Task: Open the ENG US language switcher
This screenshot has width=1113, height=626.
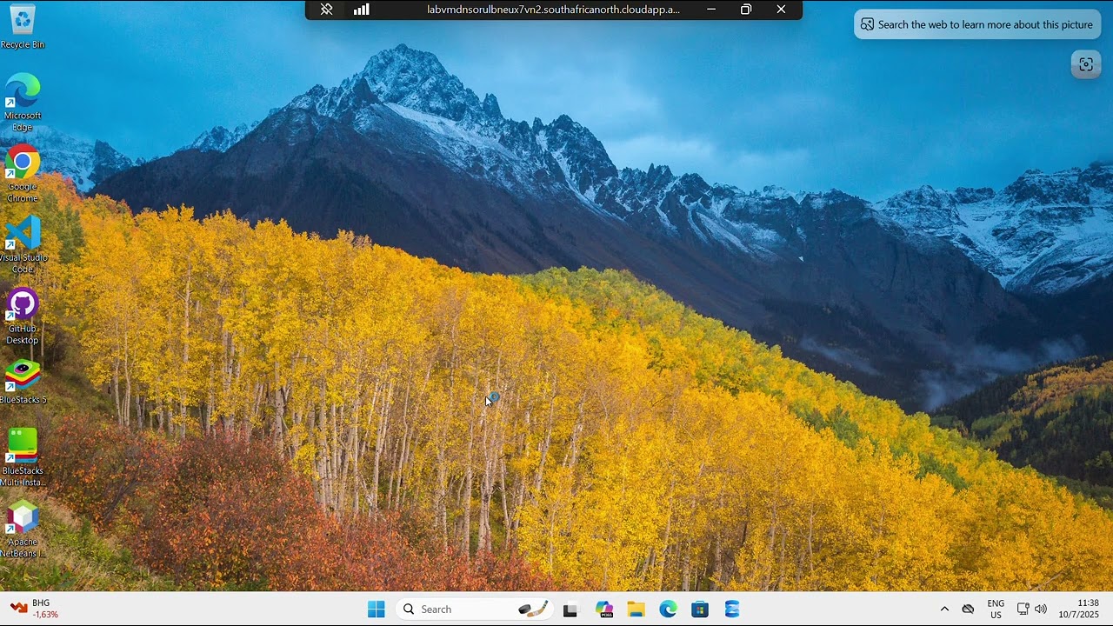Action: coord(996,609)
